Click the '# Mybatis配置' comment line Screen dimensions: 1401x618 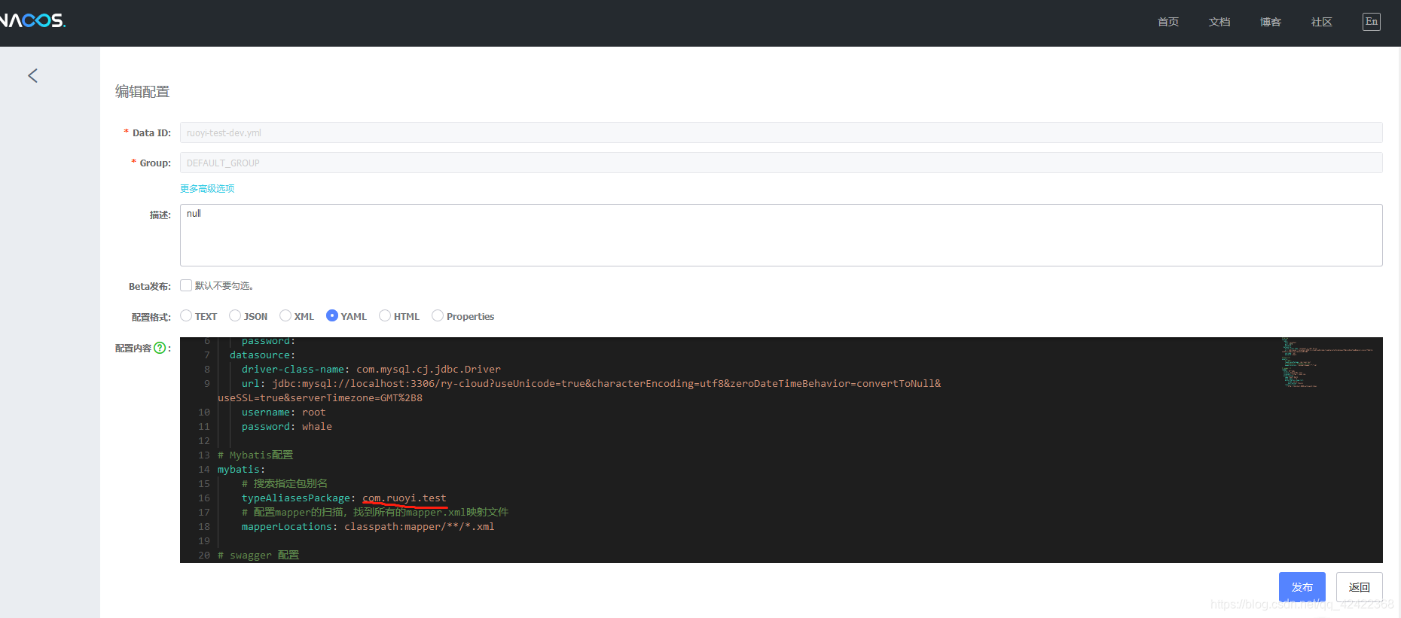pyautogui.click(x=255, y=455)
